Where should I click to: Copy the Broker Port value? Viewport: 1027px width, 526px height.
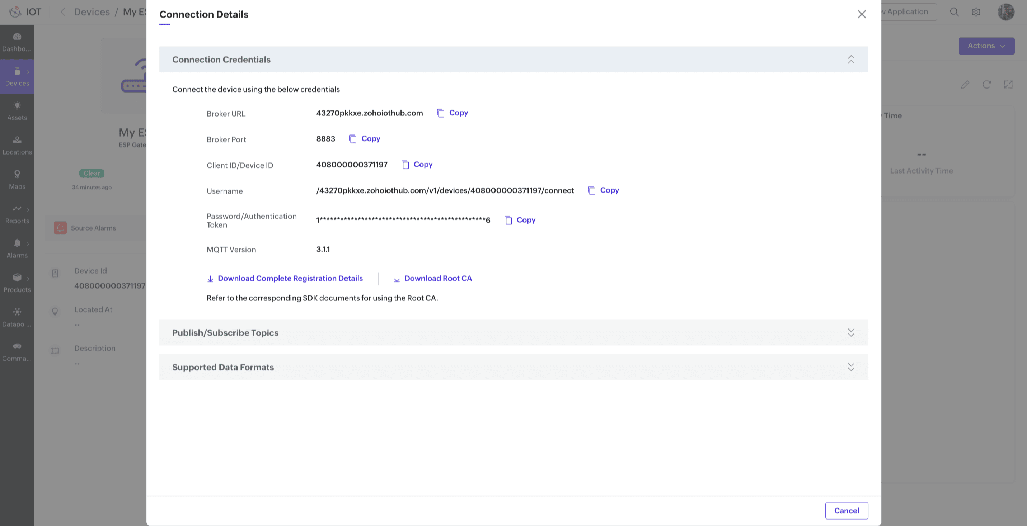tap(364, 139)
